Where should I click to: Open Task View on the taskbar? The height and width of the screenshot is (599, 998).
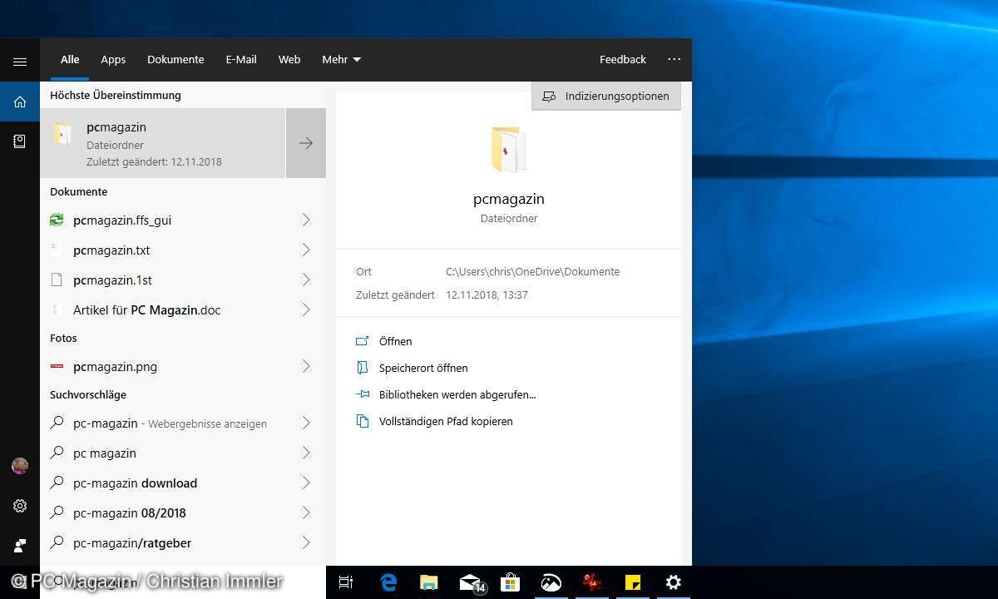click(346, 582)
